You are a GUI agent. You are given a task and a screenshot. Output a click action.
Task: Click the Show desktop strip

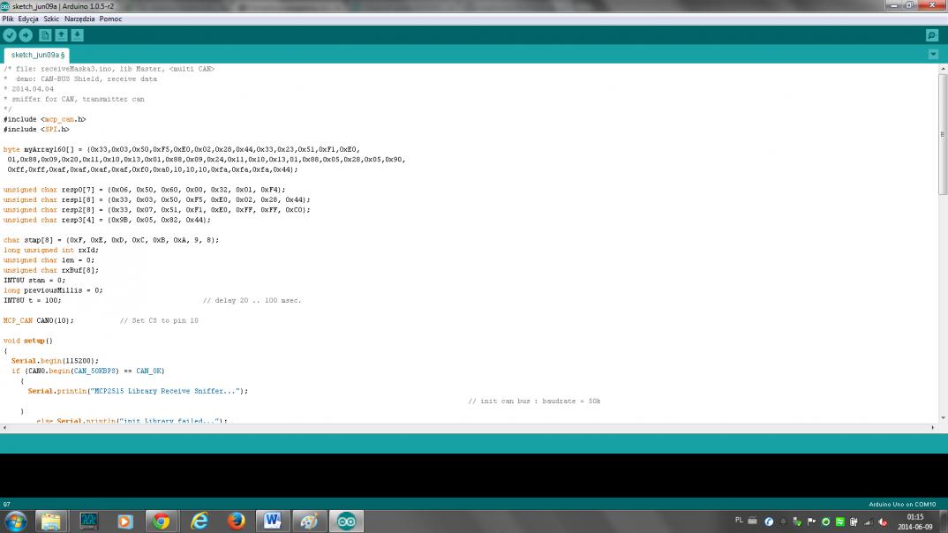pyautogui.click(x=944, y=521)
